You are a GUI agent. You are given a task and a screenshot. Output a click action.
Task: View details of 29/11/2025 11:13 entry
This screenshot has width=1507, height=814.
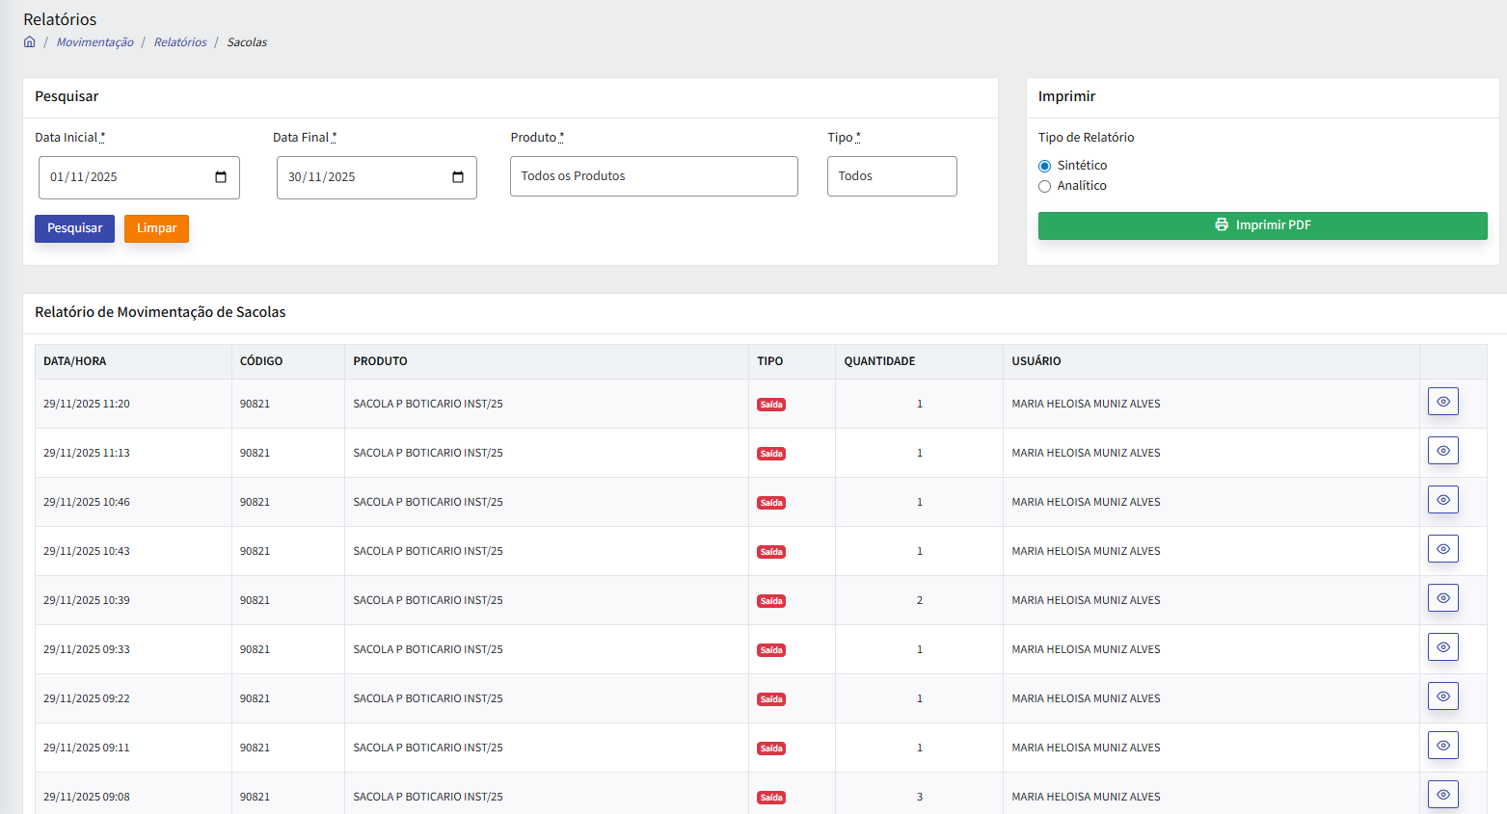[1442, 451]
